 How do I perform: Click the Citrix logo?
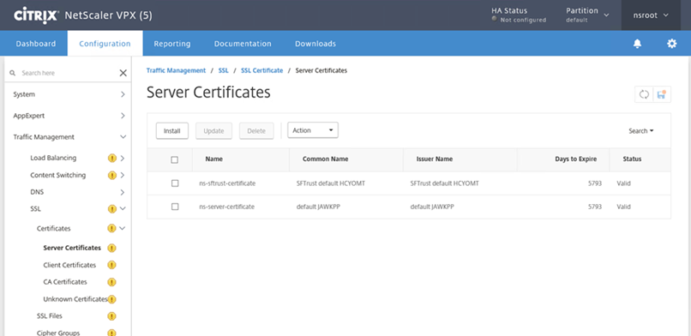[36, 15]
